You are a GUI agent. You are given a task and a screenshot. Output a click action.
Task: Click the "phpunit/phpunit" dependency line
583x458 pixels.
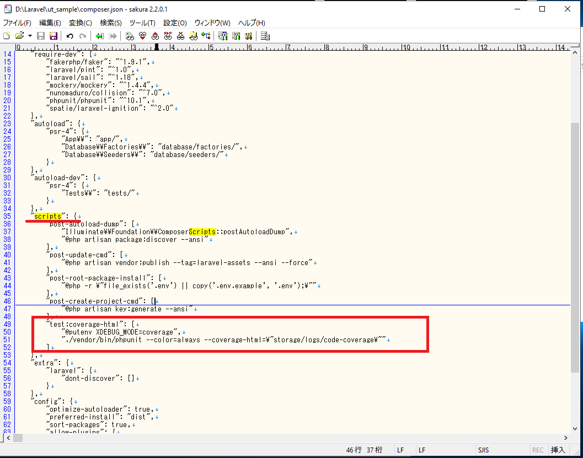tap(98, 101)
